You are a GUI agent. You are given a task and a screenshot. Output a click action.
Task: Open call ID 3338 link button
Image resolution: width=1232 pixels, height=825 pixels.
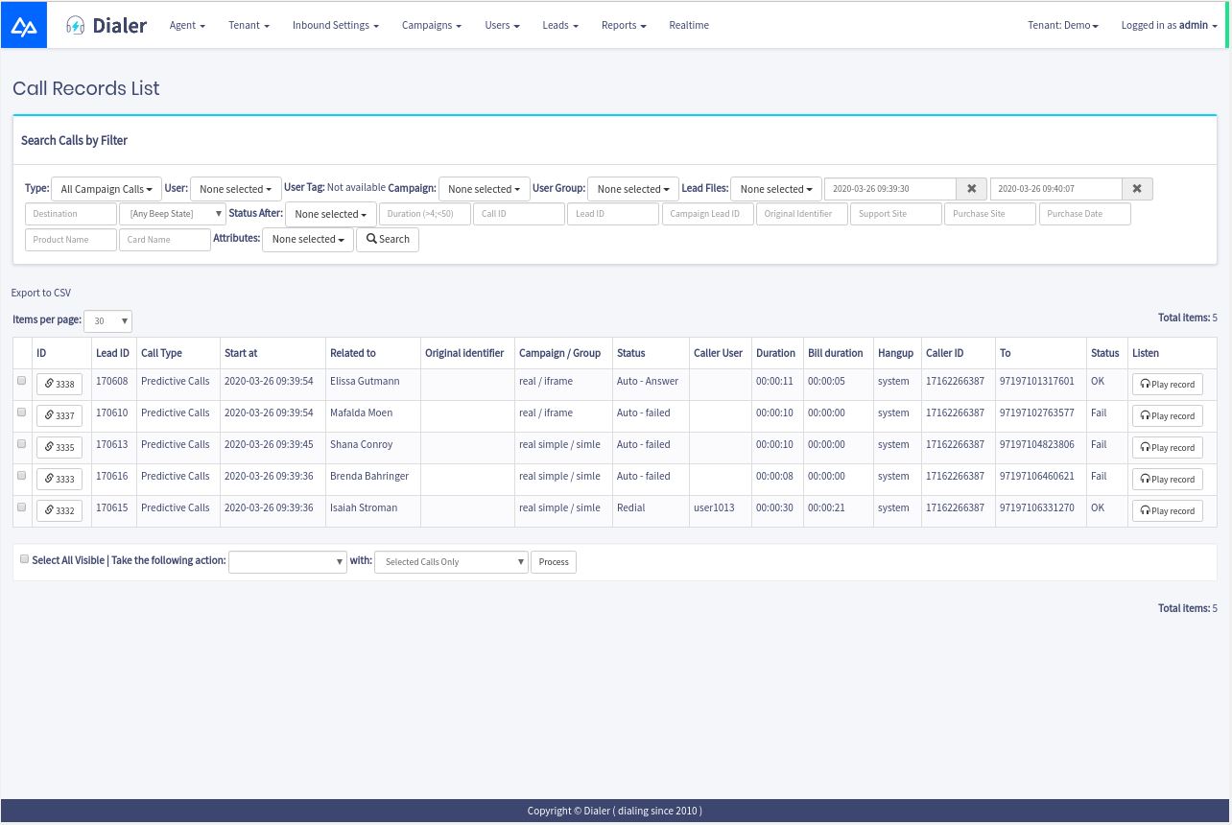[59, 385]
